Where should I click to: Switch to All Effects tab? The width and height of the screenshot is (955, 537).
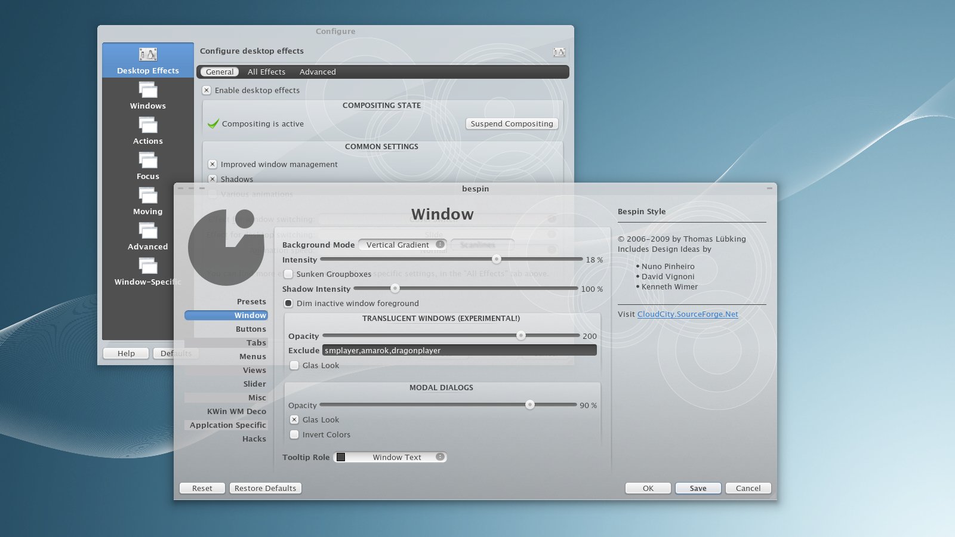266,72
